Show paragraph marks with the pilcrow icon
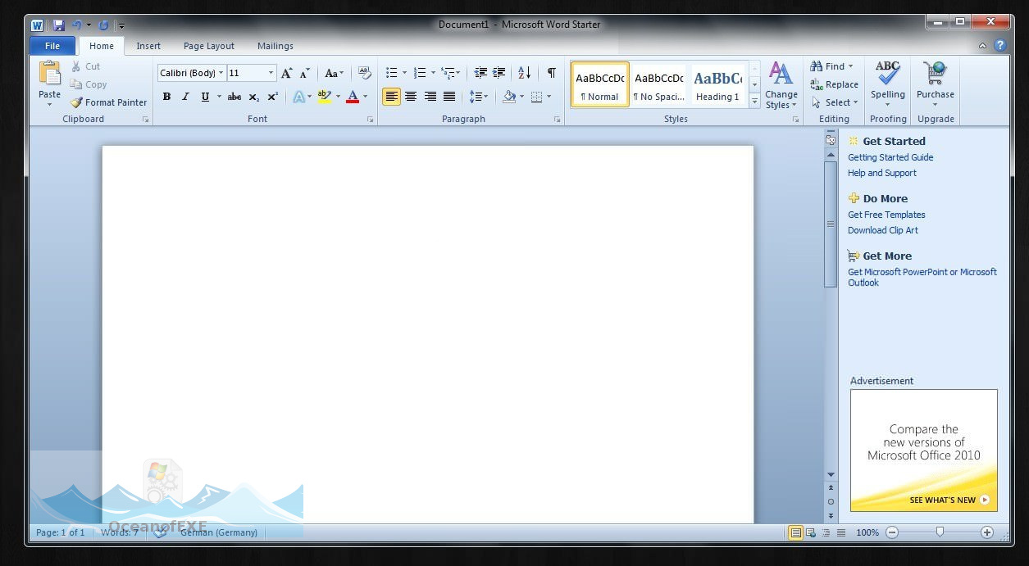This screenshot has width=1029, height=566. 552,73
